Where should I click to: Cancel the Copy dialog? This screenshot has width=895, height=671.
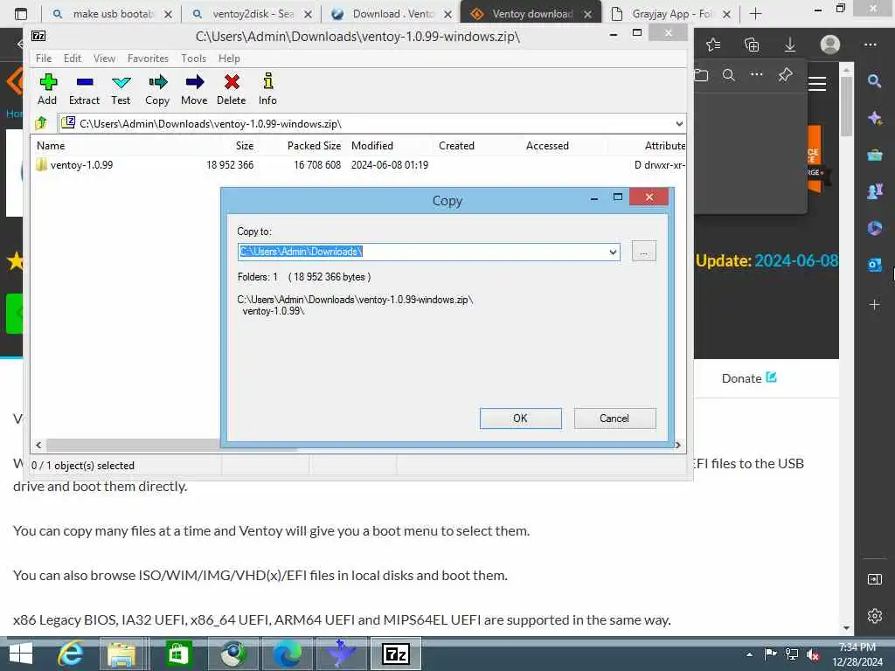(614, 419)
